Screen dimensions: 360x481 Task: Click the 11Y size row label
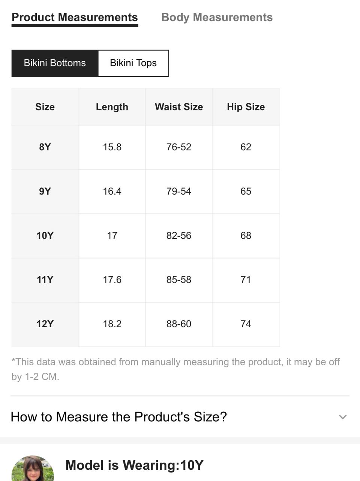pyautogui.click(x=45, y=280)
